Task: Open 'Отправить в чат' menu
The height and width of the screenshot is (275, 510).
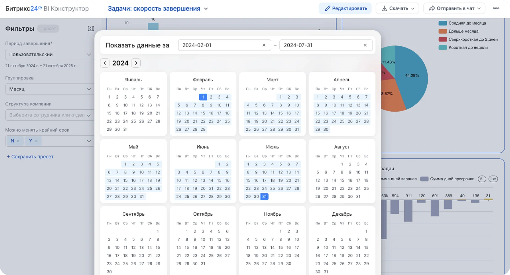Action: 454,8
